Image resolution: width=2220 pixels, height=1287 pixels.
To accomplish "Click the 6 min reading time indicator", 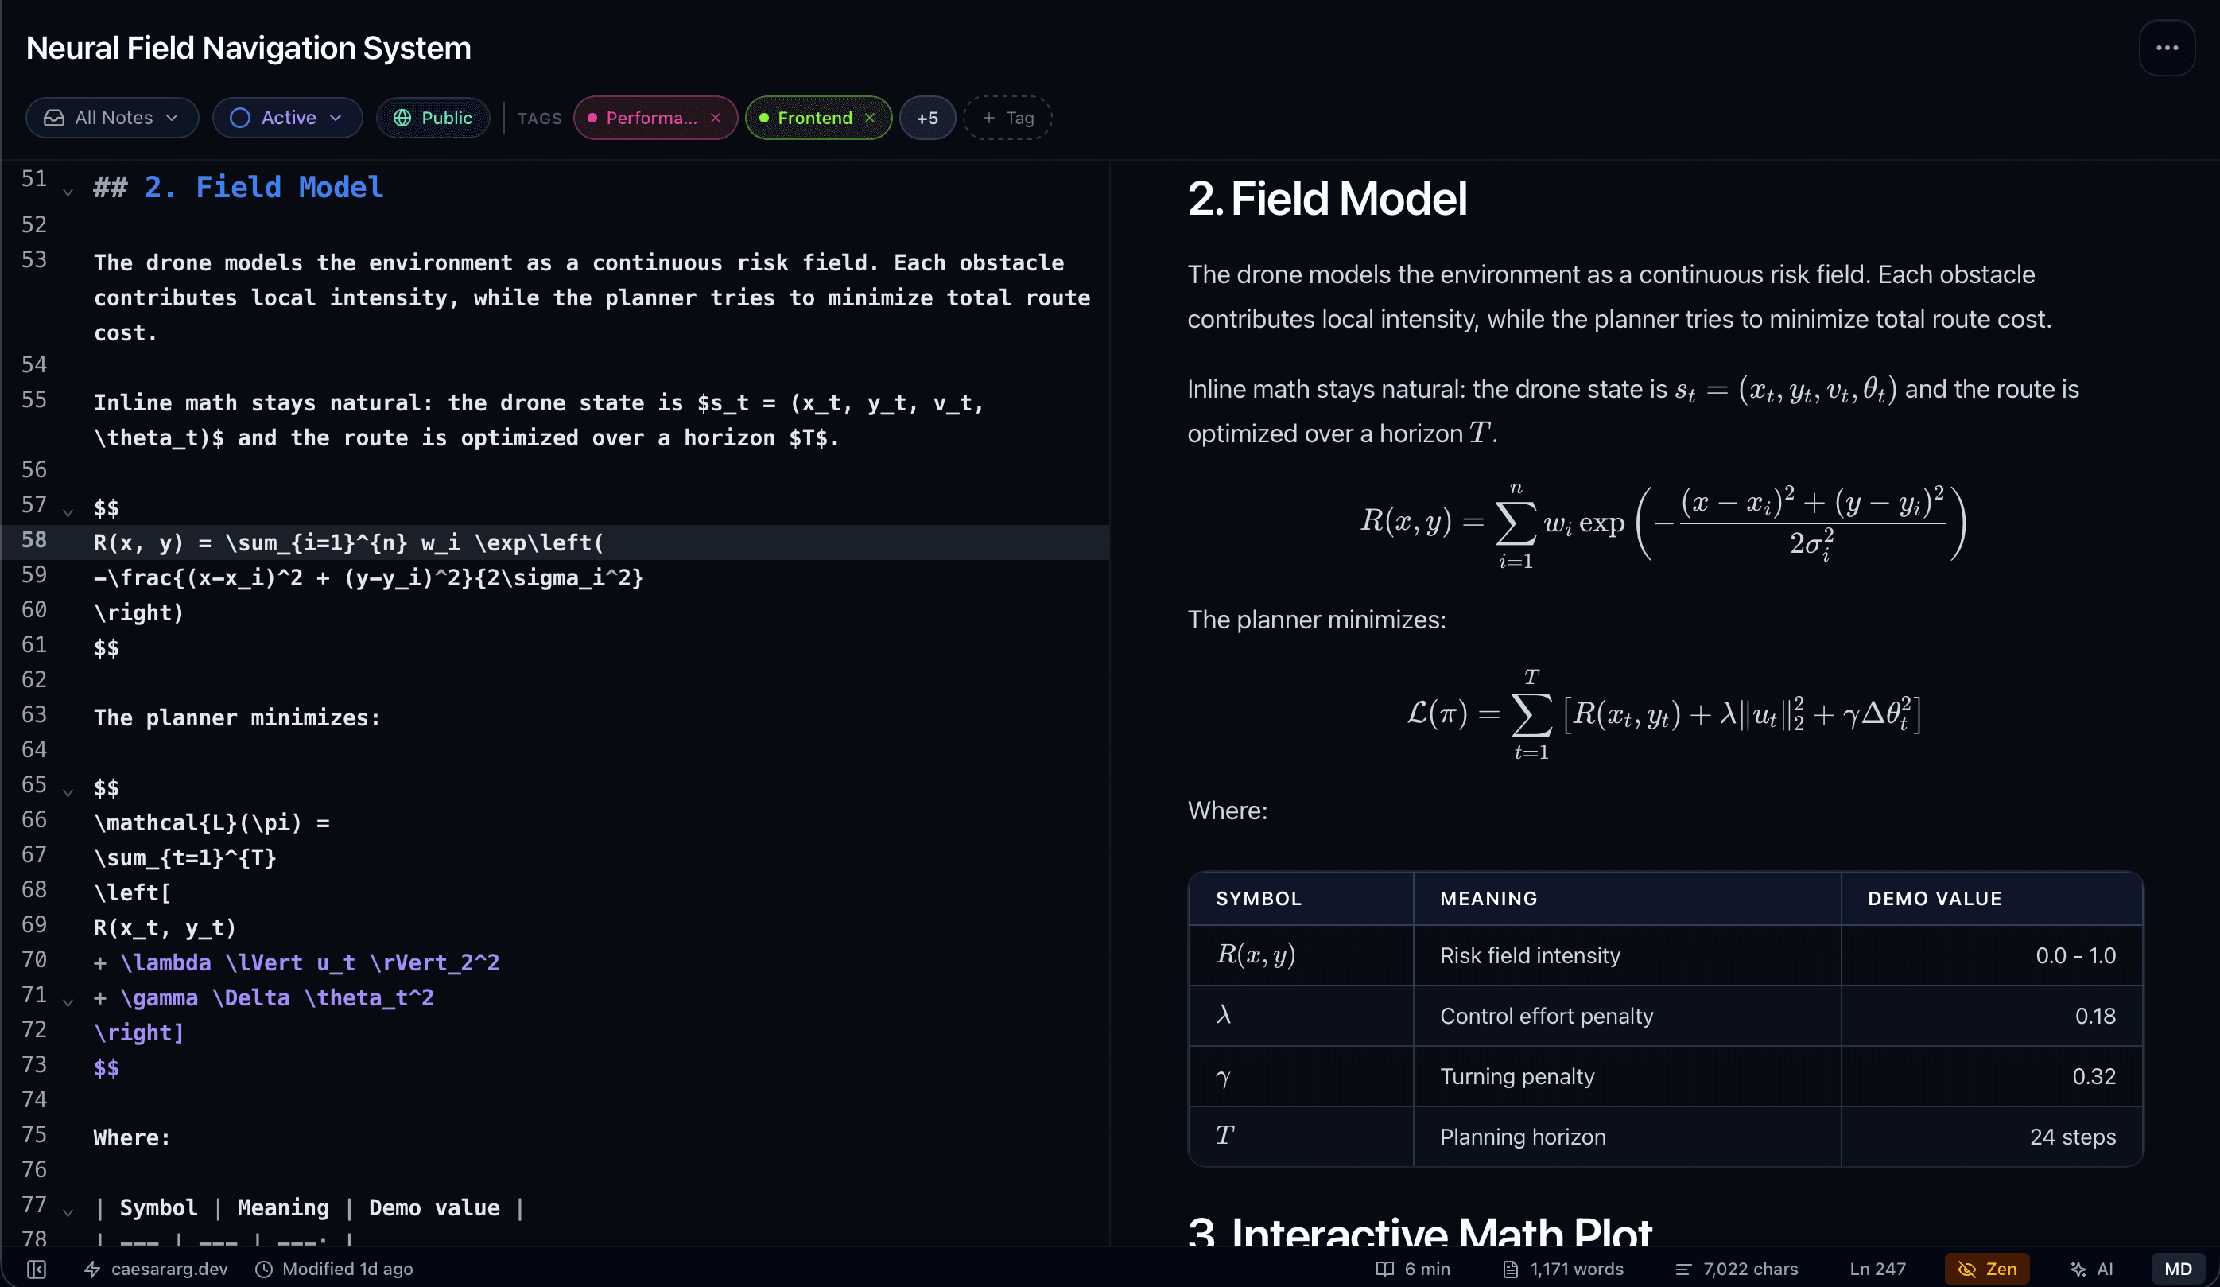I will 1413,1269.
